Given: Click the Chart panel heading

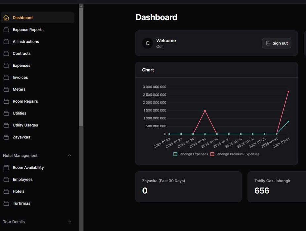Looking at the screenshot, I should [148, 70].
